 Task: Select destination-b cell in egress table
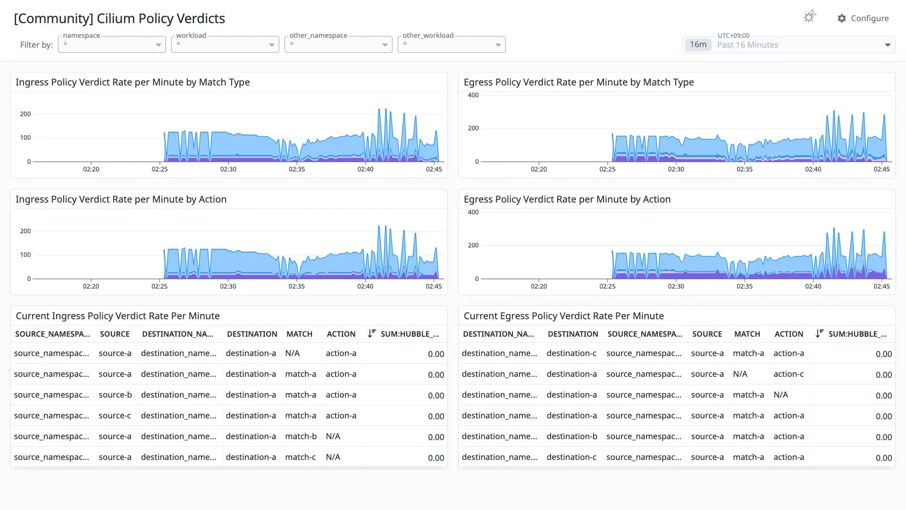point(572,436)
